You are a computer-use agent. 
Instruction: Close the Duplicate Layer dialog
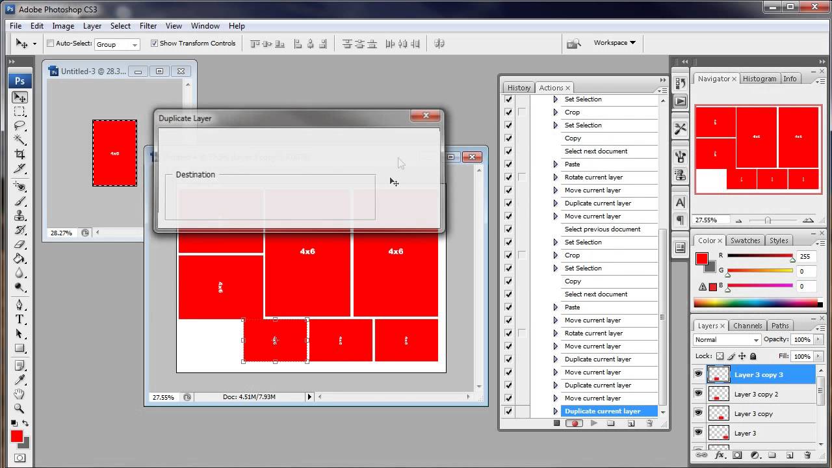(x=426, y=116)
